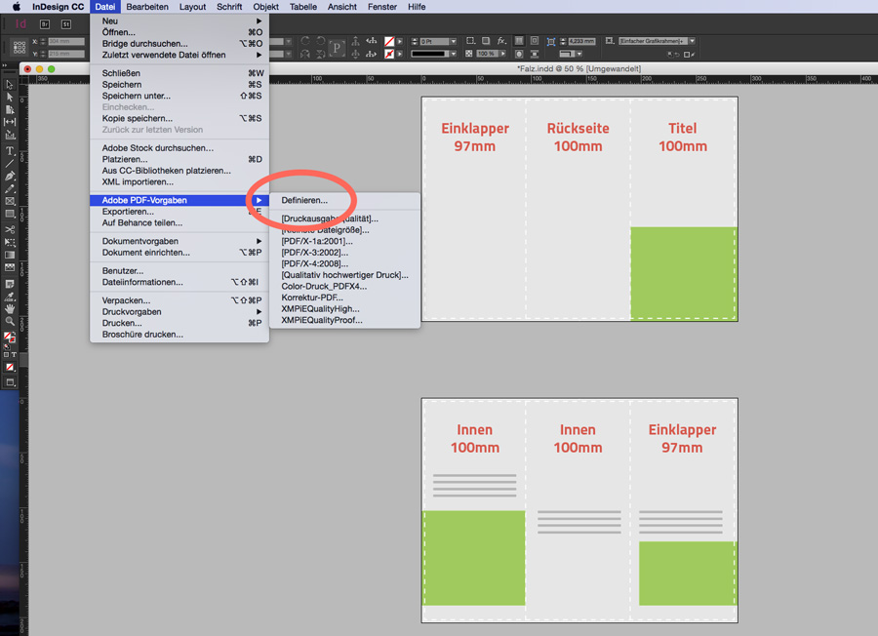Image resolution: width=878 pixels, height=636 pixels.
Task: Click the fx effects icon
Action: [x=501, y=41]
